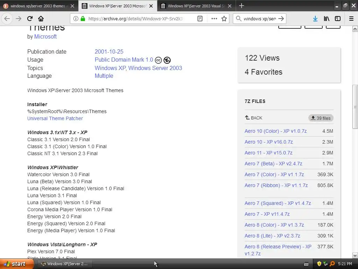358x269 pixels.
Task: Open a new browser tab
Action: click(241, 6)
